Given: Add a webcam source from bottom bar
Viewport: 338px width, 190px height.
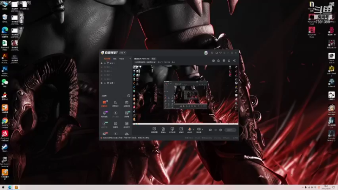Looking at the screenshot, I should click(x=163, y=130).
